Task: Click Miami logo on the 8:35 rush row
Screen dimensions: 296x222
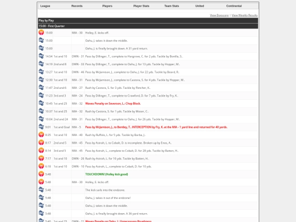Action: click(x=41, y=135)
